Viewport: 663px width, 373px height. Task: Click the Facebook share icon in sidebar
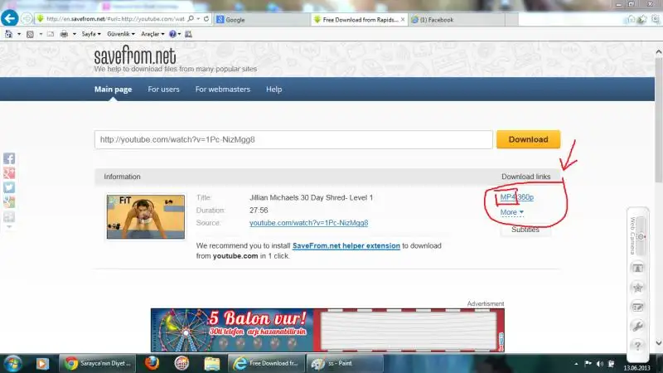pyautogui.click(x=9, y=157)
